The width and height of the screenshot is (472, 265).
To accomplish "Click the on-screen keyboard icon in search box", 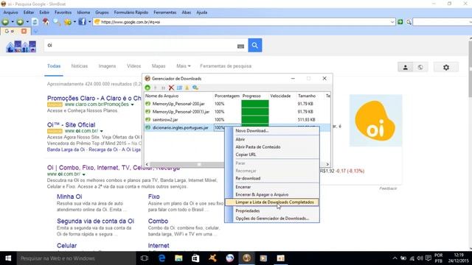I will click(240, 46).
